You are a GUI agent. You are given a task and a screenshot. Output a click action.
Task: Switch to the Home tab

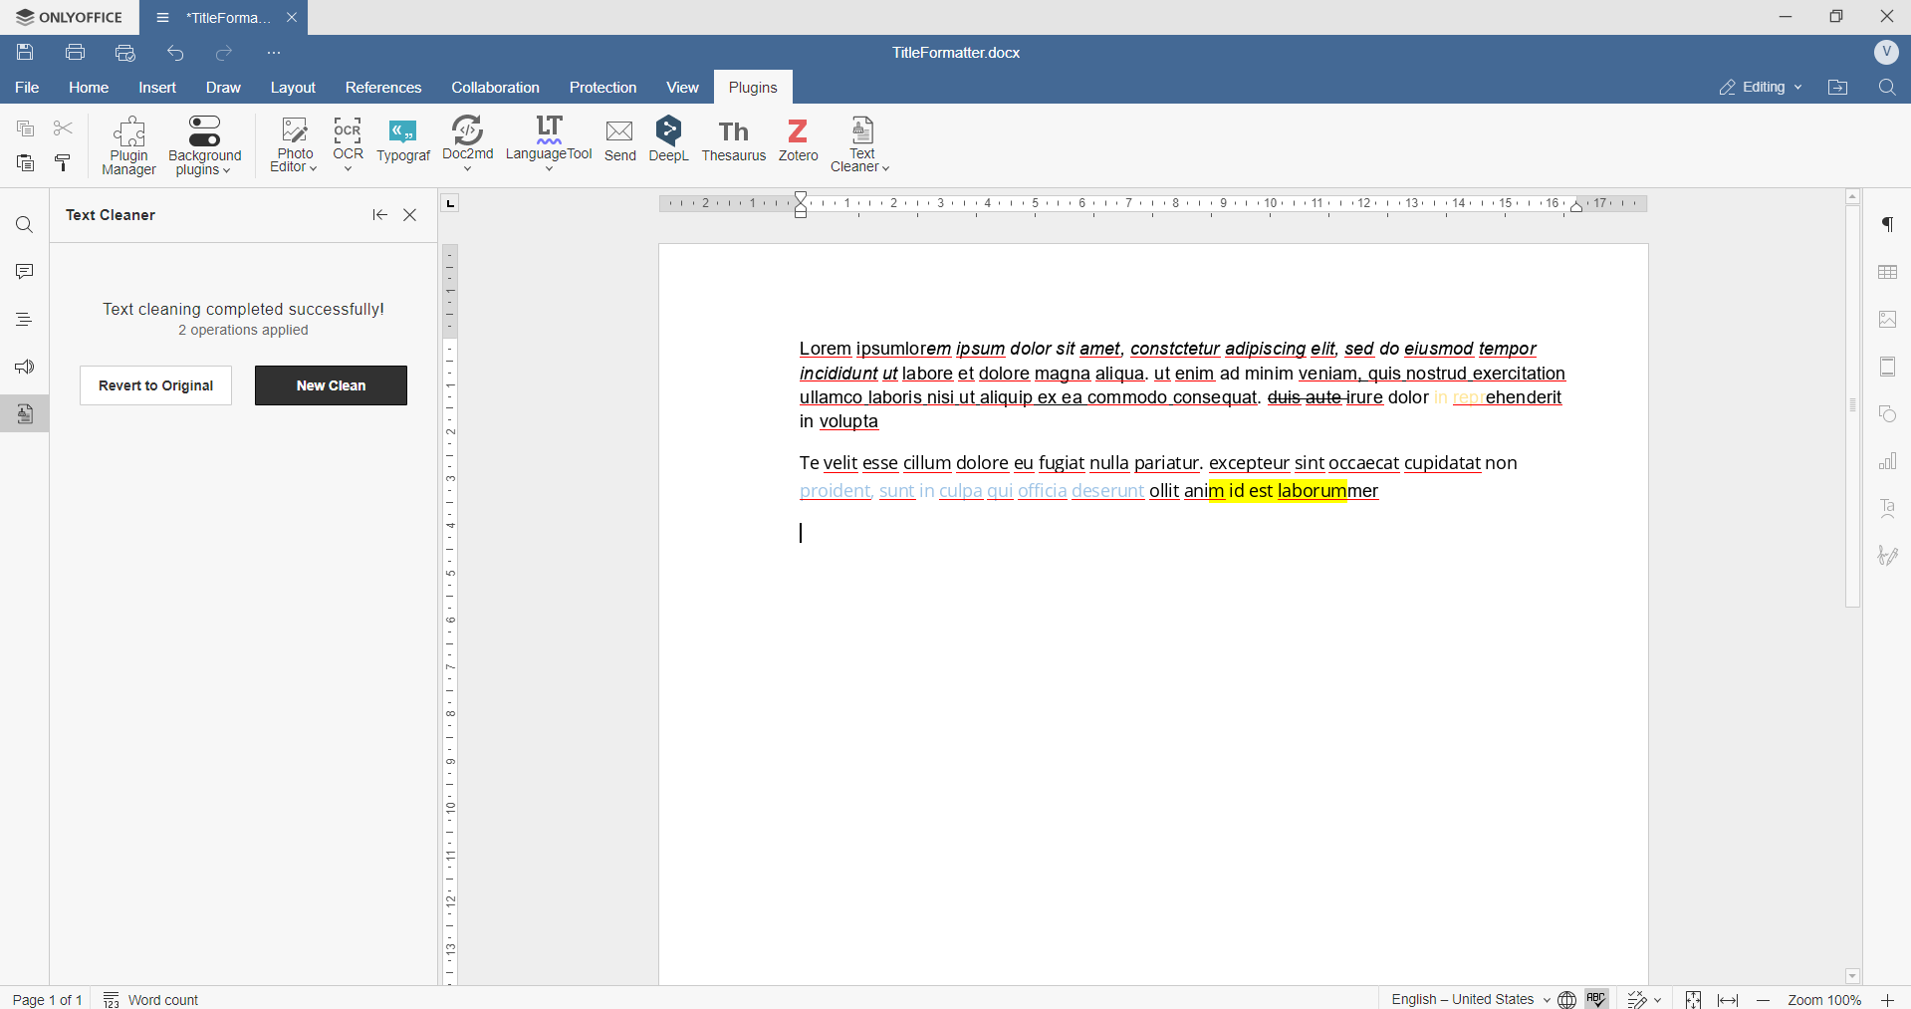[89, 88]
